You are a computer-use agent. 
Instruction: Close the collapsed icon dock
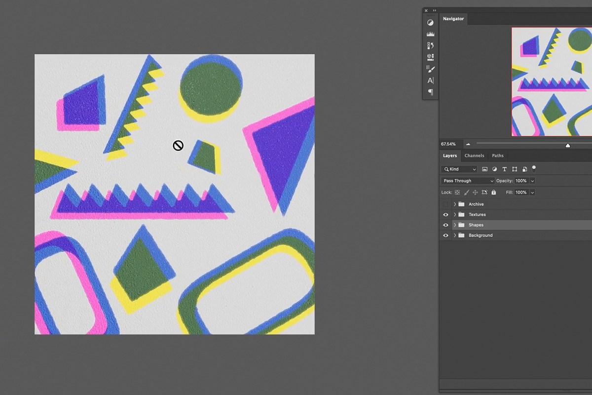[x=426, y=10]
